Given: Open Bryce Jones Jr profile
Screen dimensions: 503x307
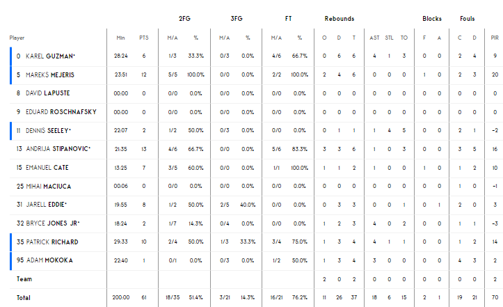Looking at the screenshot, I should click(x=52, y=223).
